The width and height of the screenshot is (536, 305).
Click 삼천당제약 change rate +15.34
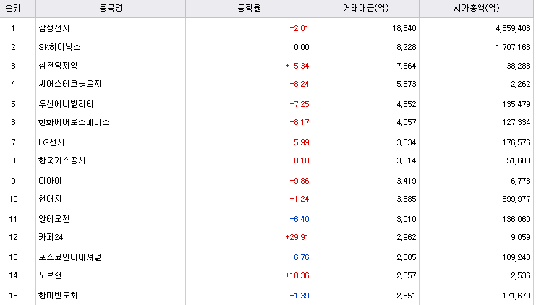tap(297, 66)
